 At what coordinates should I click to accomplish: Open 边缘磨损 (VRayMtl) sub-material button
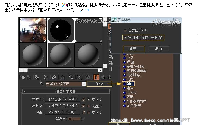pyautogui.click(x=62, y=106)
